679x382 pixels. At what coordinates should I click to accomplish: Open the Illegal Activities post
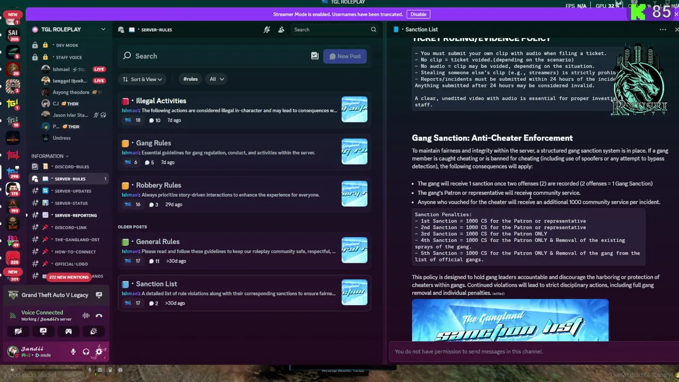[x=244, y=110]
